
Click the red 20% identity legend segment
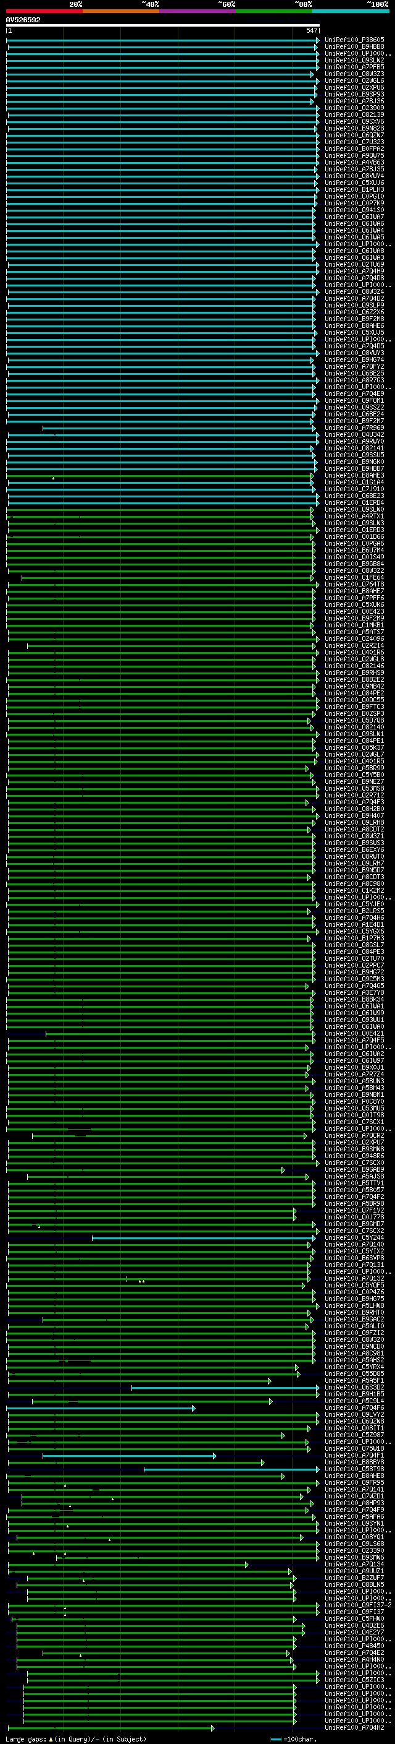tap(44, 12)
